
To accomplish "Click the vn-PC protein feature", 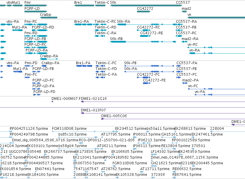I will (216, 89).
